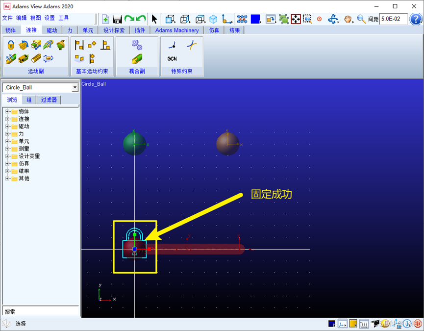Screen dimensions: 424x331
Task: Select the cylindrical joint tool
Action: pyautogui.click(x=49, y=45)
